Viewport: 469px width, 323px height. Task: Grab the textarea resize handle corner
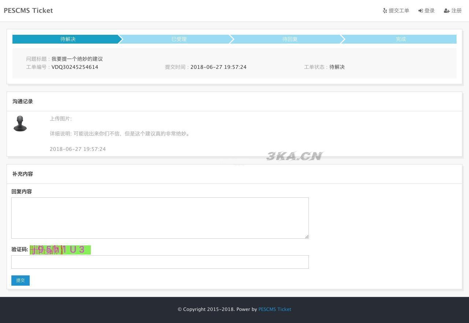[x=307, y=237]
